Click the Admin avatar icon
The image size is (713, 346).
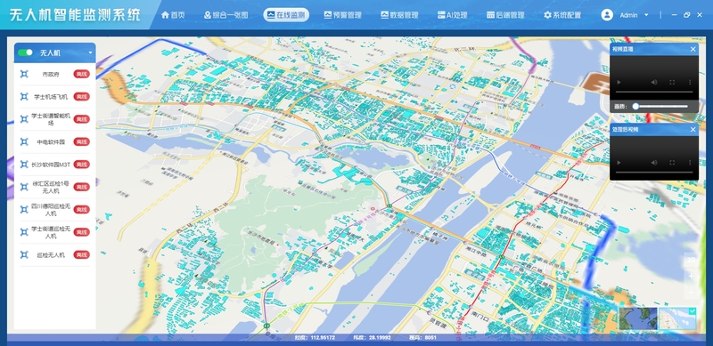(607, 15)
